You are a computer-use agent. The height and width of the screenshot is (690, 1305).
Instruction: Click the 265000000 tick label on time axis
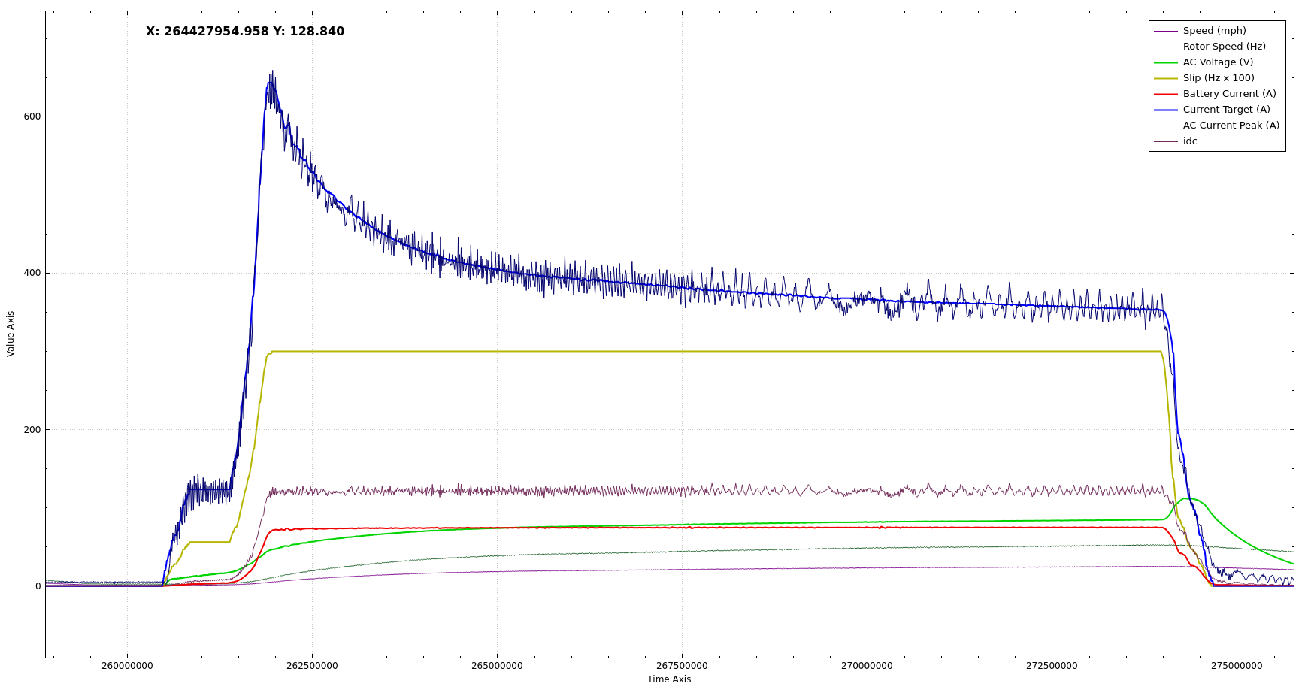(x=497, y=666)
